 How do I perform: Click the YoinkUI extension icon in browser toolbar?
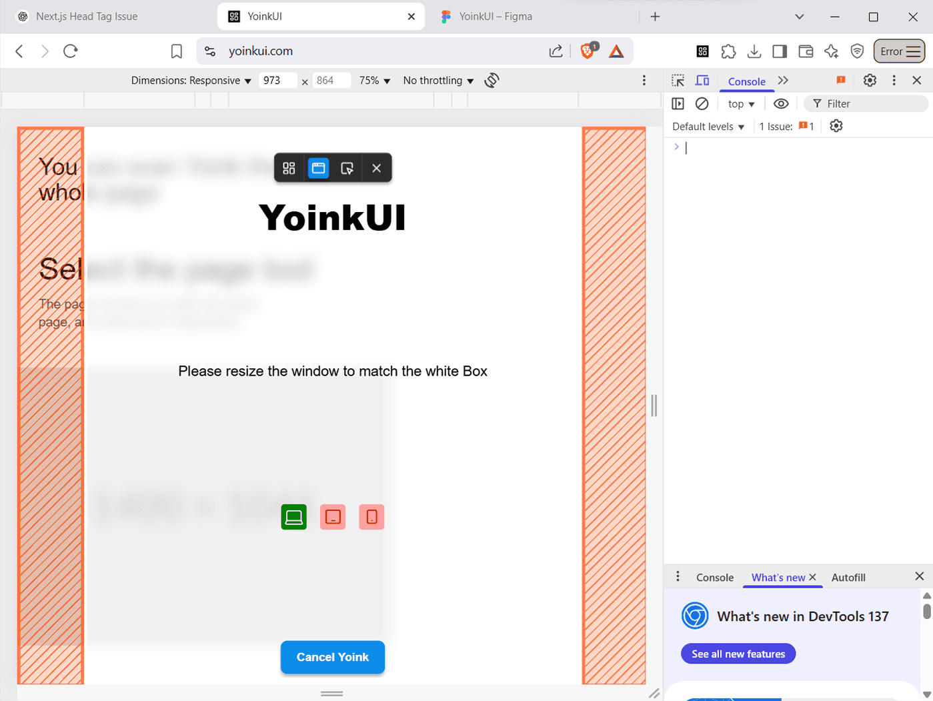coord(702,51)
